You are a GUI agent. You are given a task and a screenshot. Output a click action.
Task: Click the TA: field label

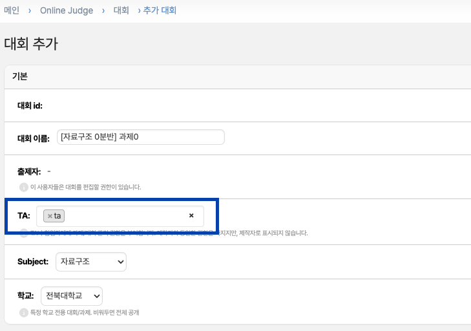pyautogui.click(x=24, y=216)
